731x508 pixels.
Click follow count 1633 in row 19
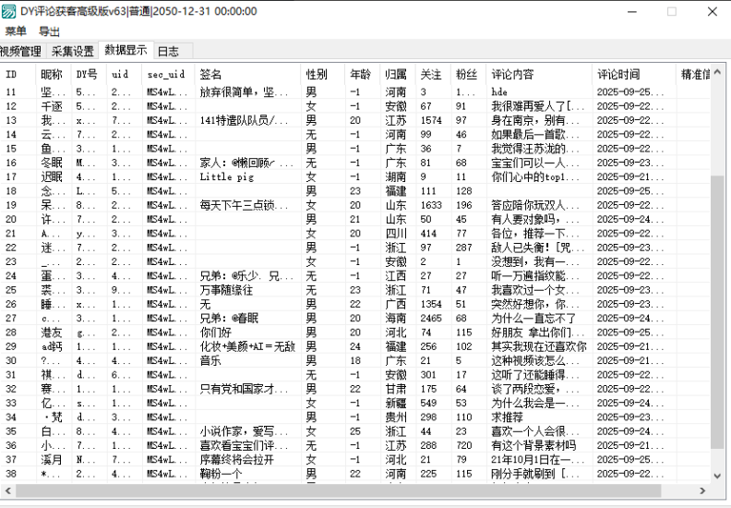click(x=431, y=205)
